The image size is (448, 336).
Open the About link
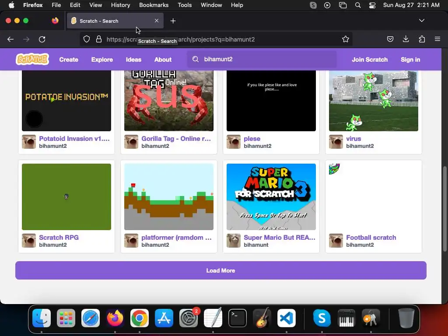pos(163,59)
